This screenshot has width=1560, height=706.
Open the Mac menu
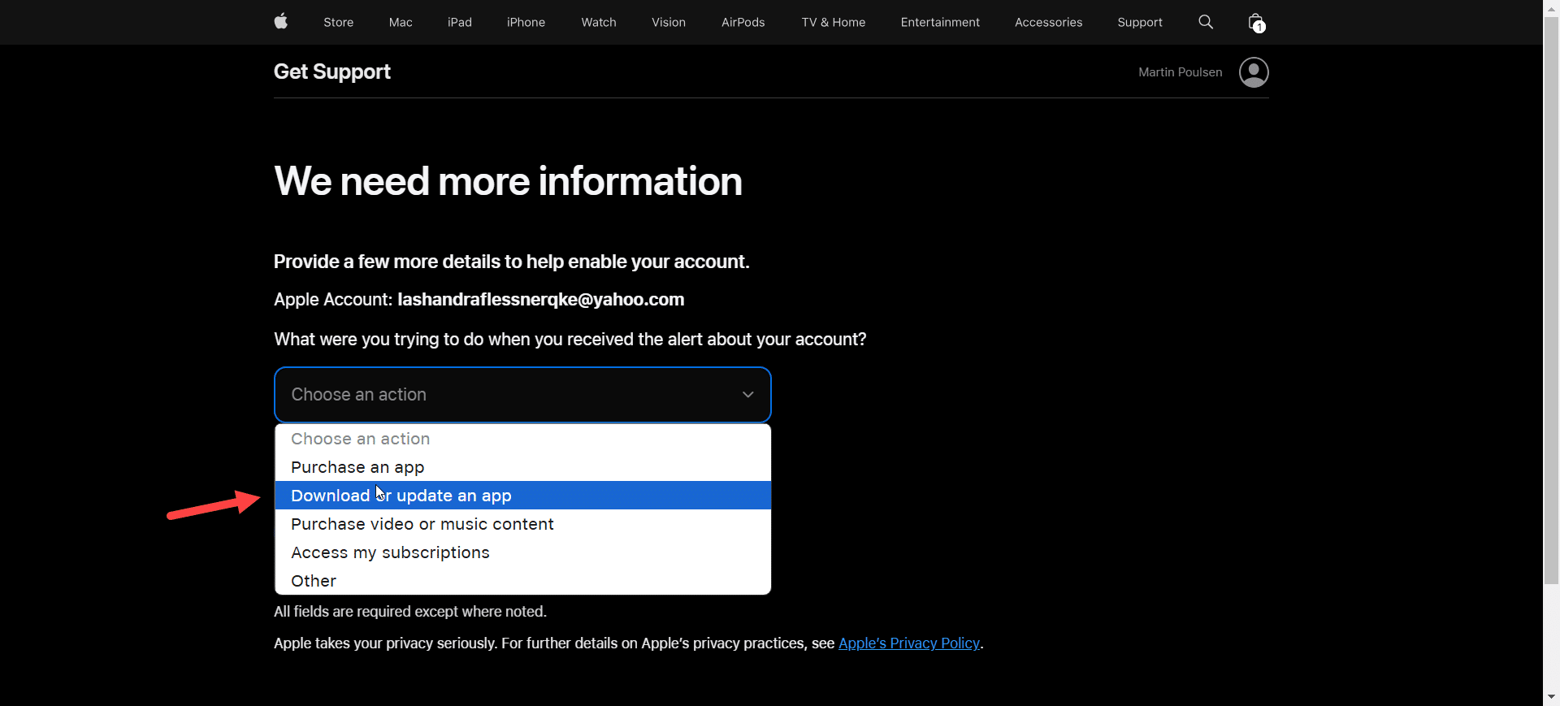pos(401,22)
